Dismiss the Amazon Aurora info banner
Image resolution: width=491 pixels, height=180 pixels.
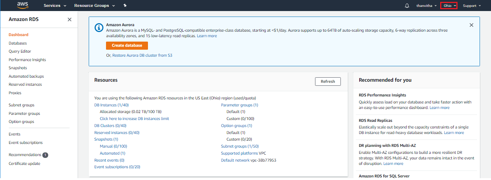pos(471,25)
